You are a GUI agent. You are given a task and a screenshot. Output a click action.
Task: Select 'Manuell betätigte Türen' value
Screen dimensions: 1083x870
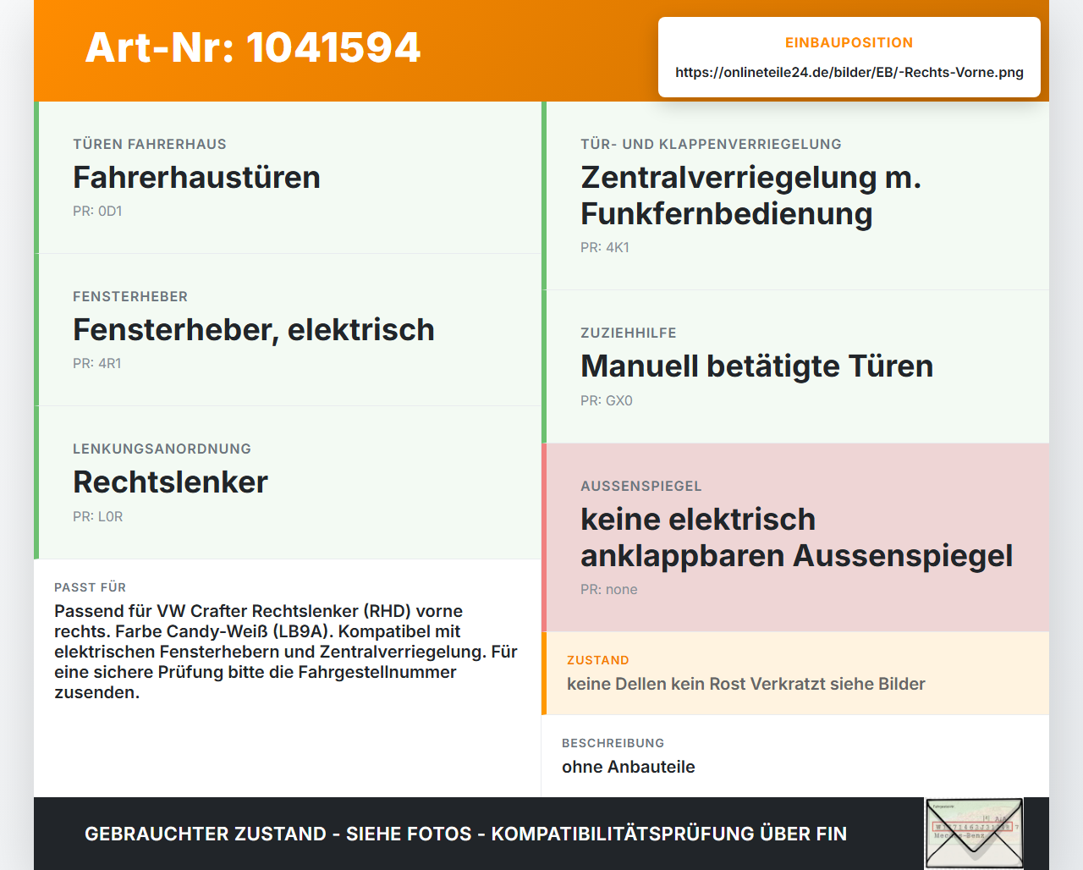[756, 366]
